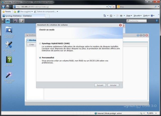Click the blue notification icon in DSM bar
Viewport: 161px width, 116px height.
tap(157, 21)
